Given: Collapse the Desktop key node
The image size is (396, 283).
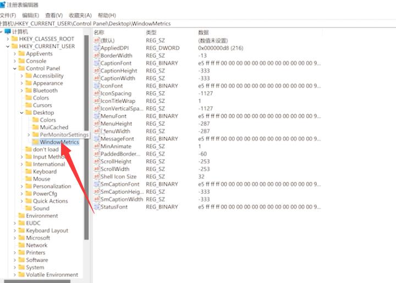Looking at the screenshot, I should (x=21, y=112).
